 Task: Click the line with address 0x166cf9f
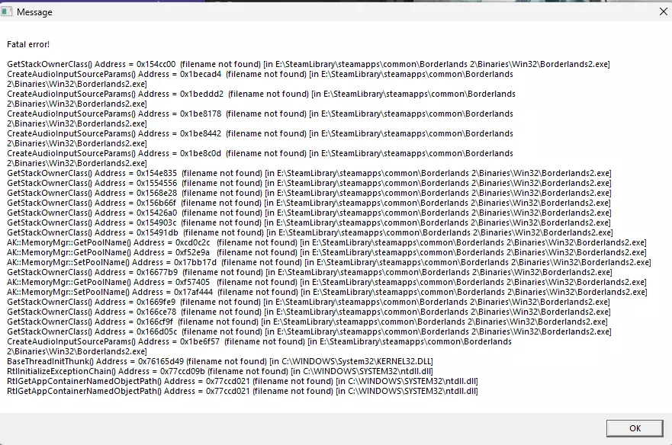click(307, 322)
